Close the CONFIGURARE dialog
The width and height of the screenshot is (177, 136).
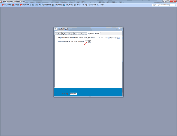pyautogui.click(x=120, y=29)
